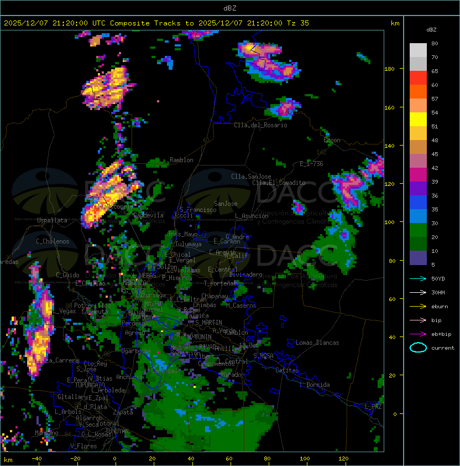Select the yellow 54 dBZ color swatch
The height and width of the screenshot is (466, 460).
pos(418,120)
